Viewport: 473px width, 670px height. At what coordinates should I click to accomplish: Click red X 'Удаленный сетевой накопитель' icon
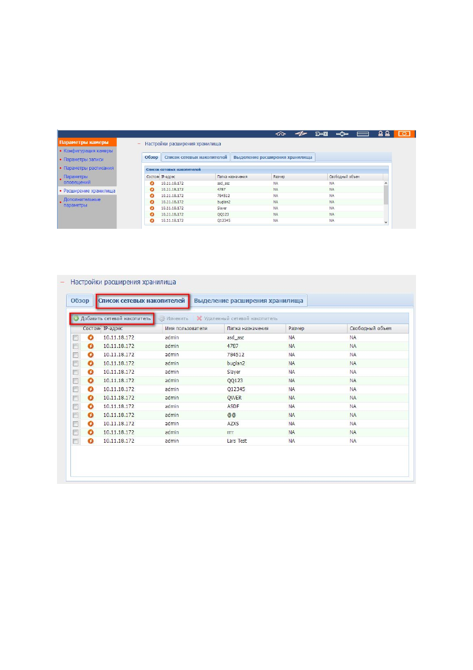tap(199, 319)
